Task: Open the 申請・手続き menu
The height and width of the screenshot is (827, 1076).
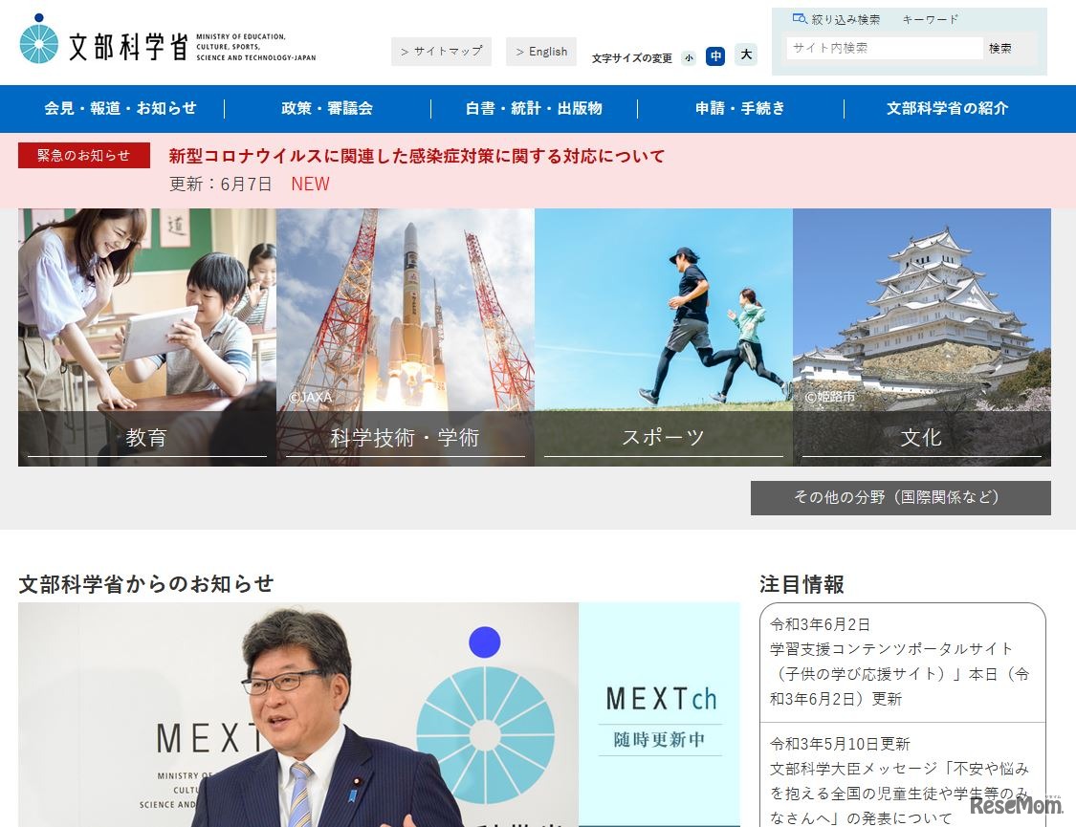Action: [x=739, y=108]
